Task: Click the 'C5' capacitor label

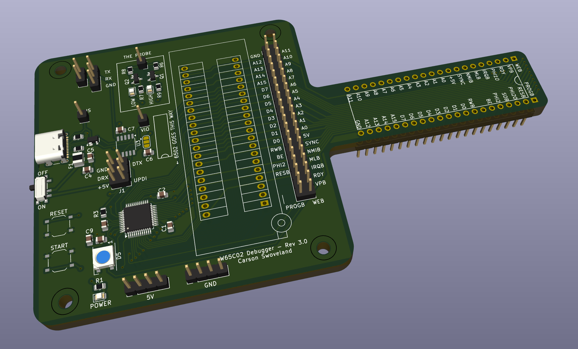Action: click(x=90, y=150)
